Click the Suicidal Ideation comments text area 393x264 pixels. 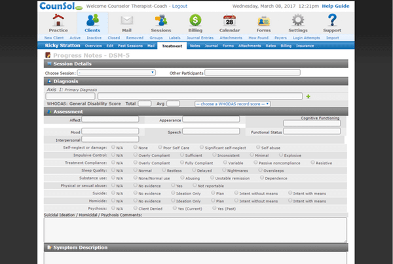195,230
